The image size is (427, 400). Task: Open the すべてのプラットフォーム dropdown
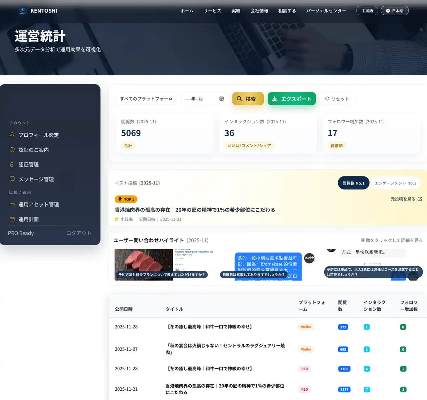pos(146,99)
